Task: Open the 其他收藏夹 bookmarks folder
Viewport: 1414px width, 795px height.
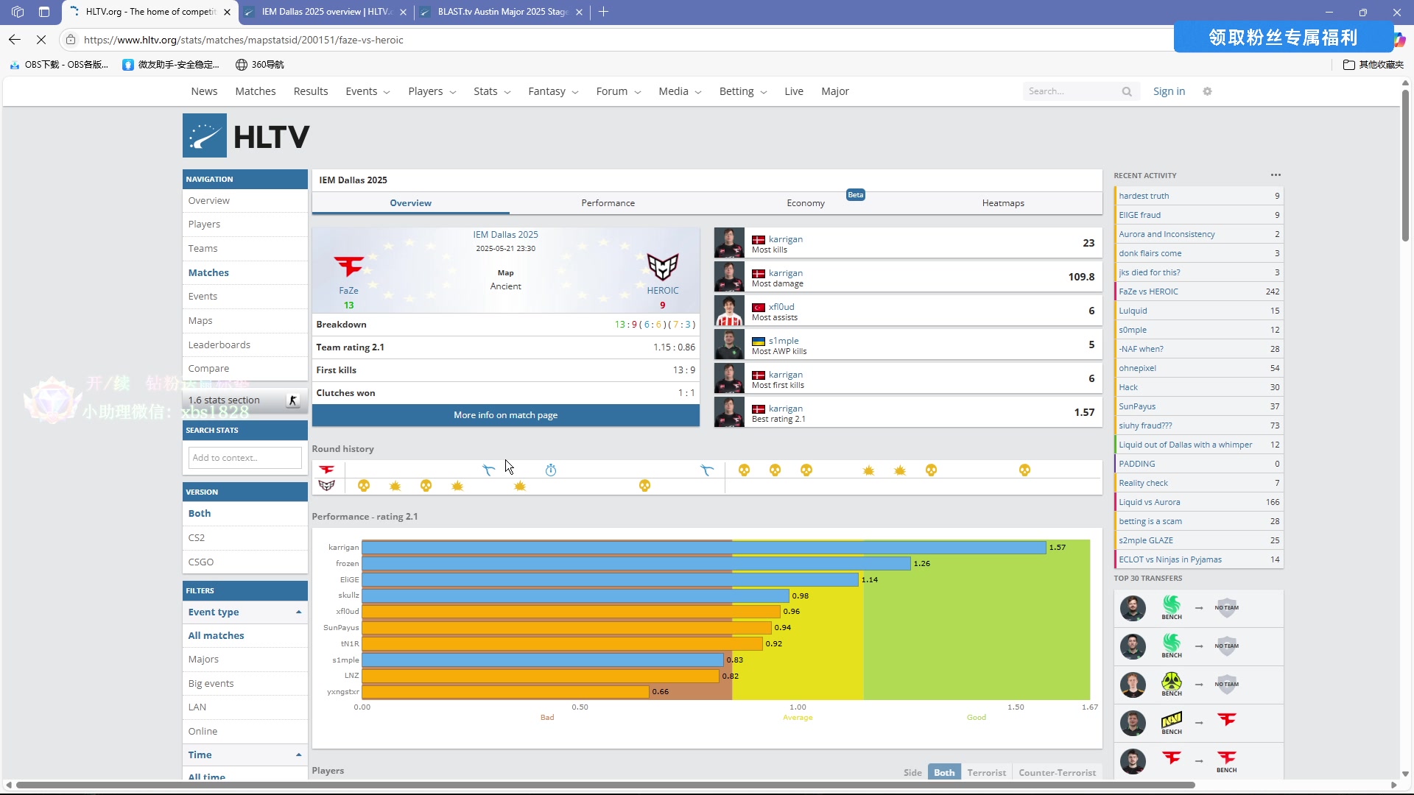Action: [x=1373, y=65]
